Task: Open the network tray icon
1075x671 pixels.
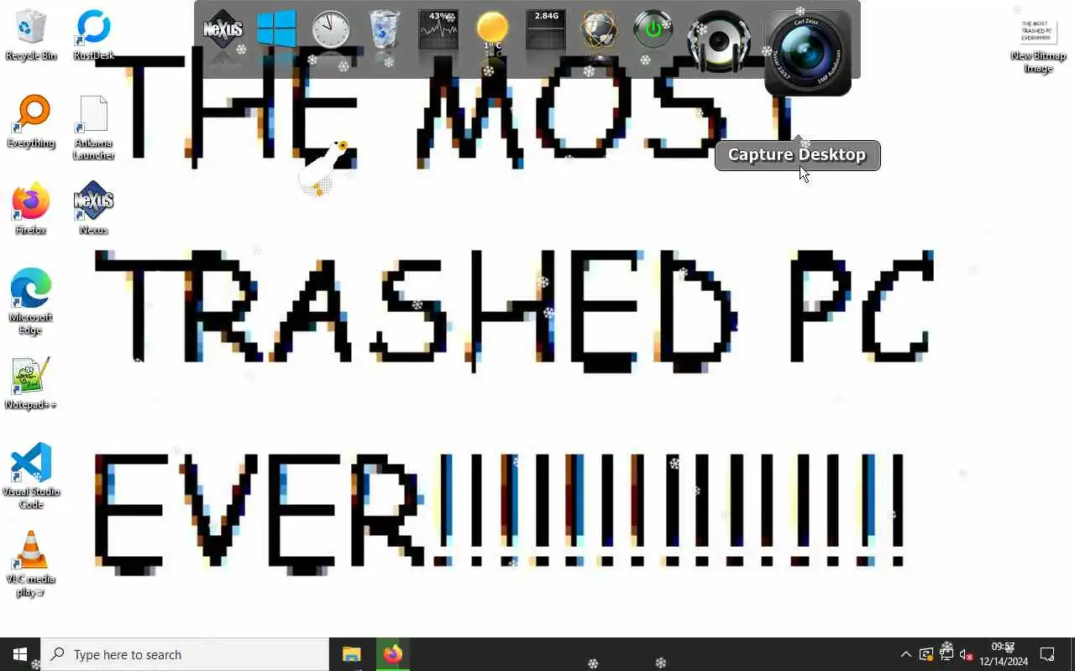Action: click(x=946, y=654)
